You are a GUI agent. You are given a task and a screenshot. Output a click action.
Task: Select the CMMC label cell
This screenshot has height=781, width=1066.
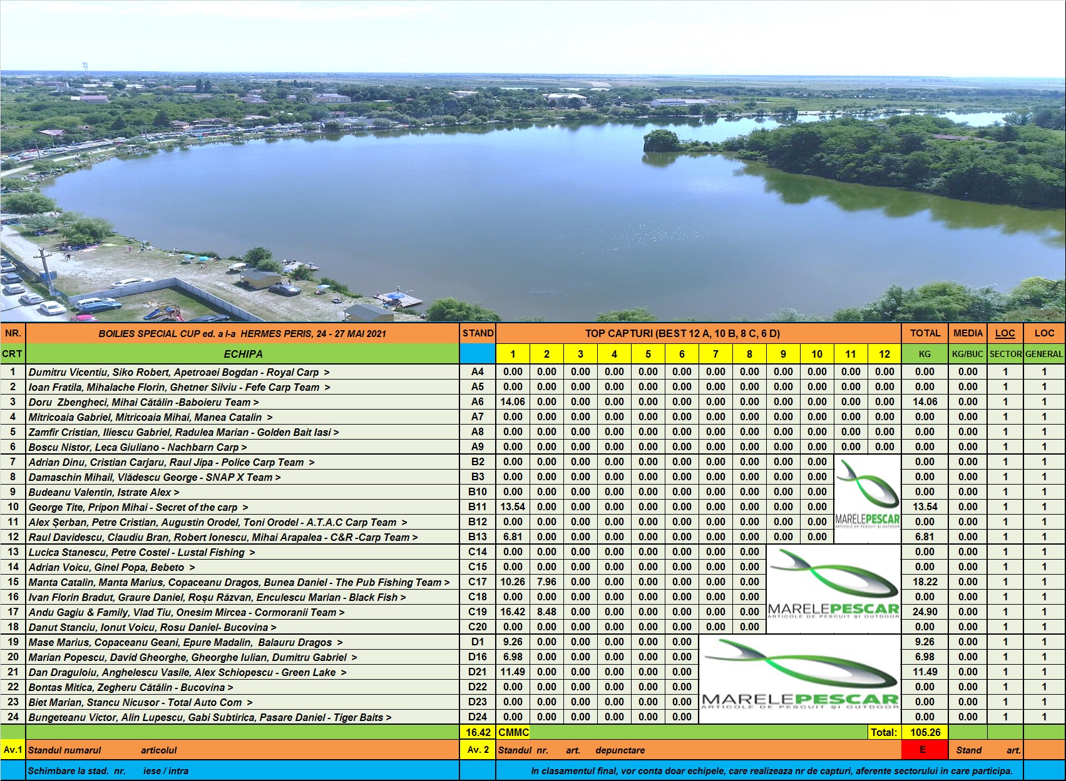[513, 732]
